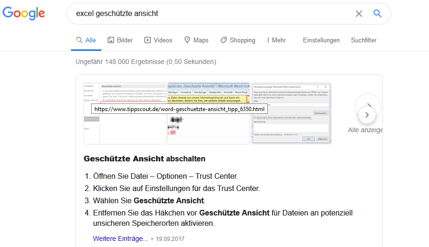Screen dimensions: 429x247
Task: Expand the Mehr menu
Action: tap(276, 40)
